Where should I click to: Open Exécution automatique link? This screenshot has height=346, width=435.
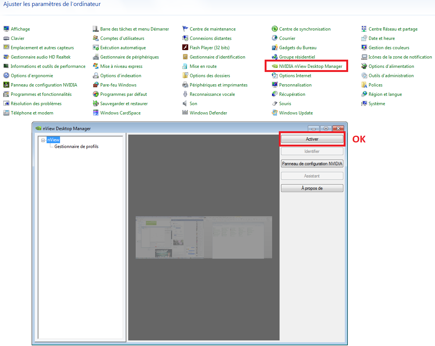pyautogui.click(x=123, y=47)
